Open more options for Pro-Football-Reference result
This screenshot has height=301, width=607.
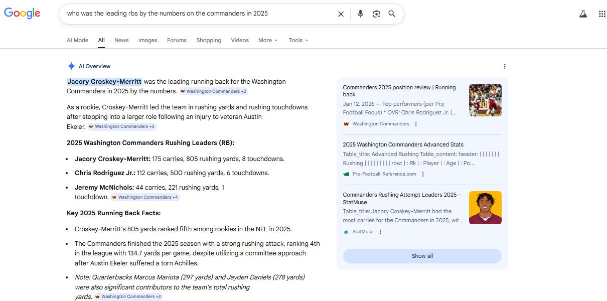[423, 174]
